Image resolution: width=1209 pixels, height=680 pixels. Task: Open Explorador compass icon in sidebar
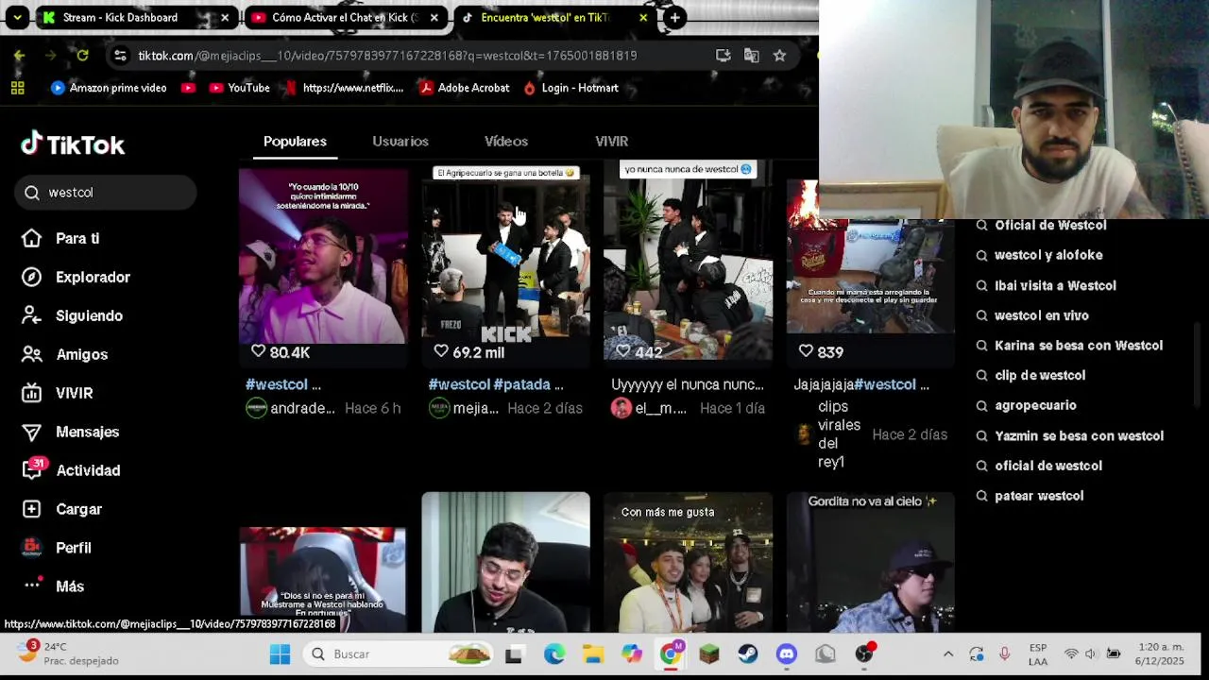(31, 277)
